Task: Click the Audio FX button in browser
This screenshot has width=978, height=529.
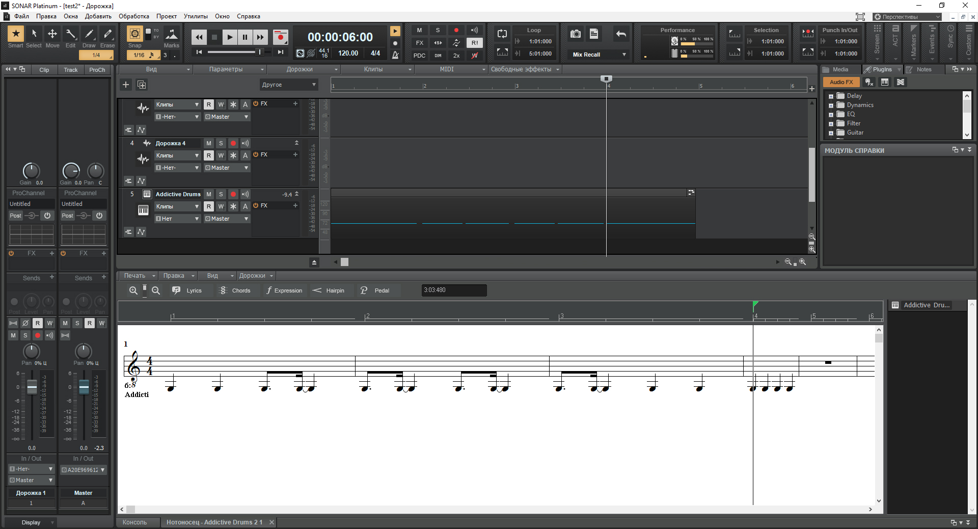Action: point(841,82)
